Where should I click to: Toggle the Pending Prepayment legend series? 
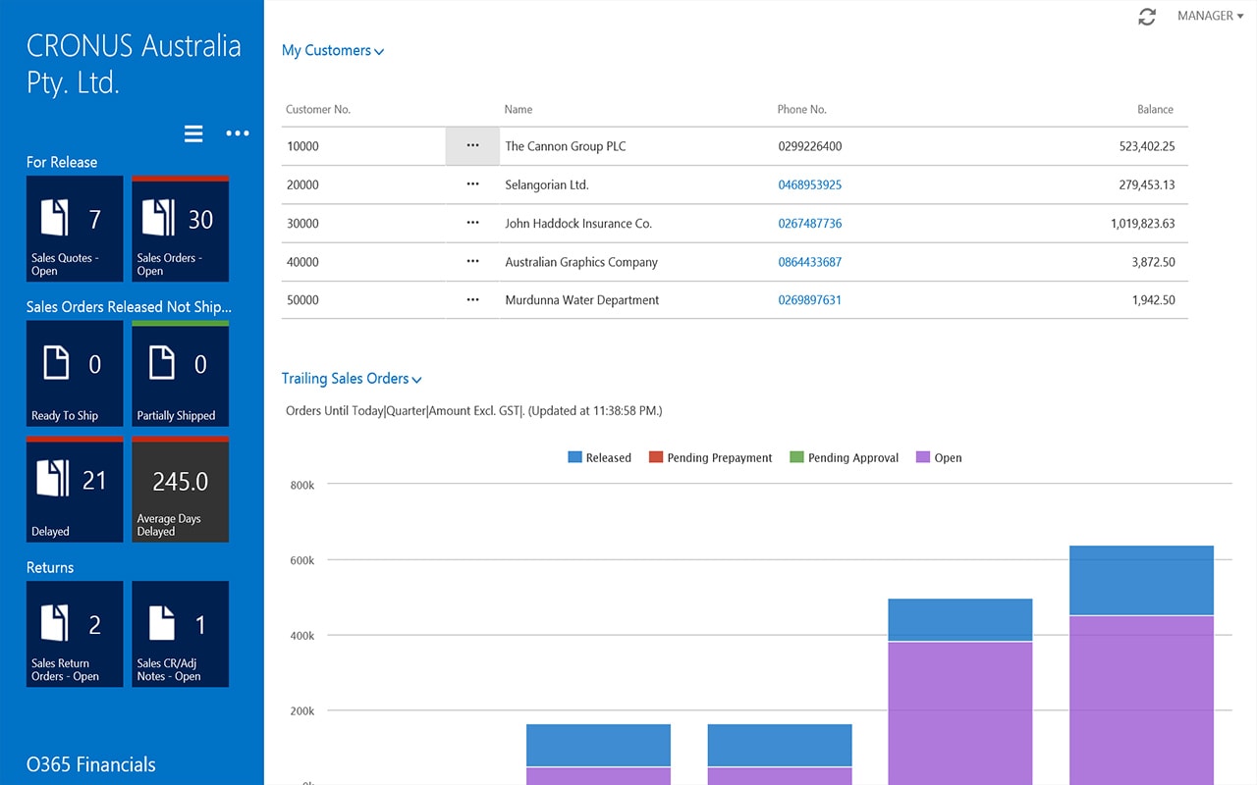(711, 458)
